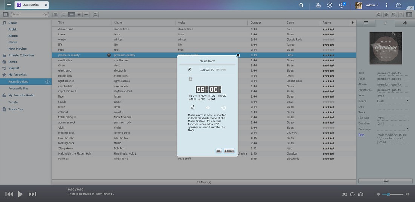This screenshot has height=202, width=415.
Task: Open the alarm minute dropdown
Action: click(220, 89)
